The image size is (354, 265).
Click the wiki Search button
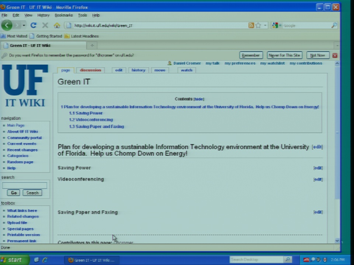coord(32,192)
